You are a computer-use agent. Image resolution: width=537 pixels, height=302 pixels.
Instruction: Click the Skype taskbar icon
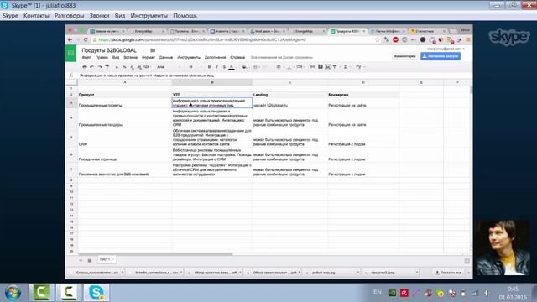[96, 293]
